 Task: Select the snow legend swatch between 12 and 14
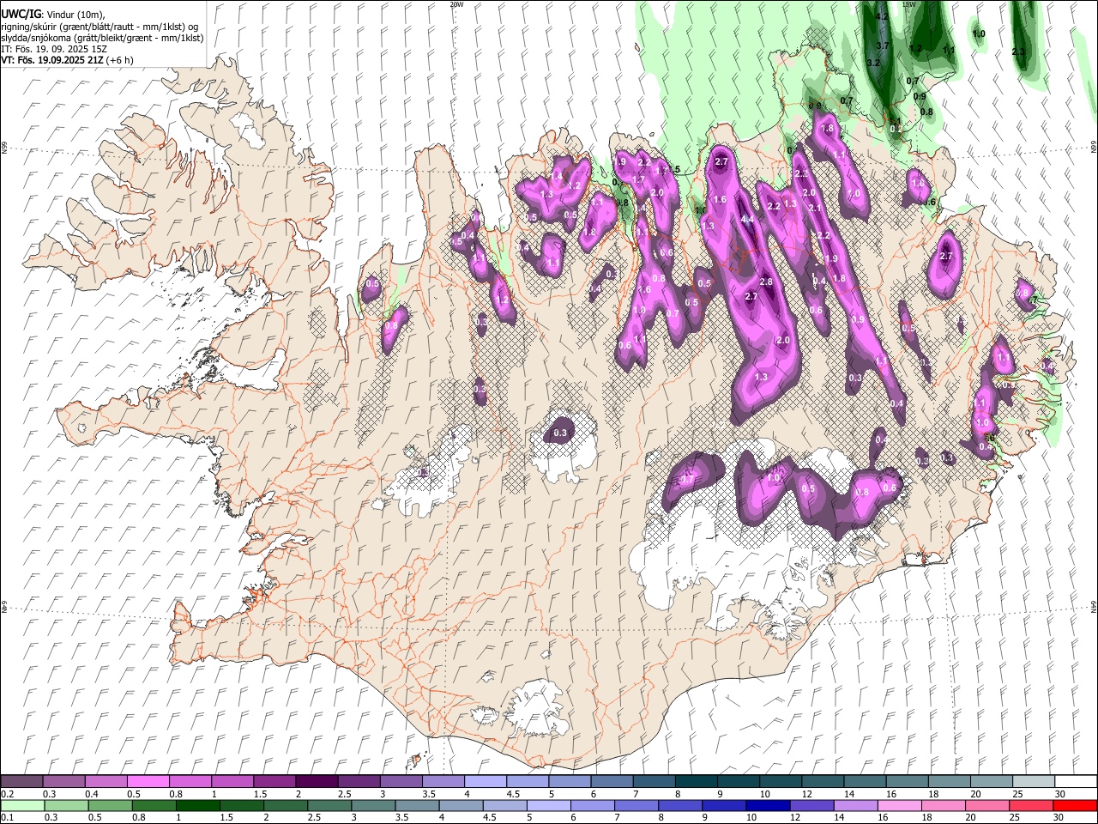pyautogui.click(x=823, y=782)
